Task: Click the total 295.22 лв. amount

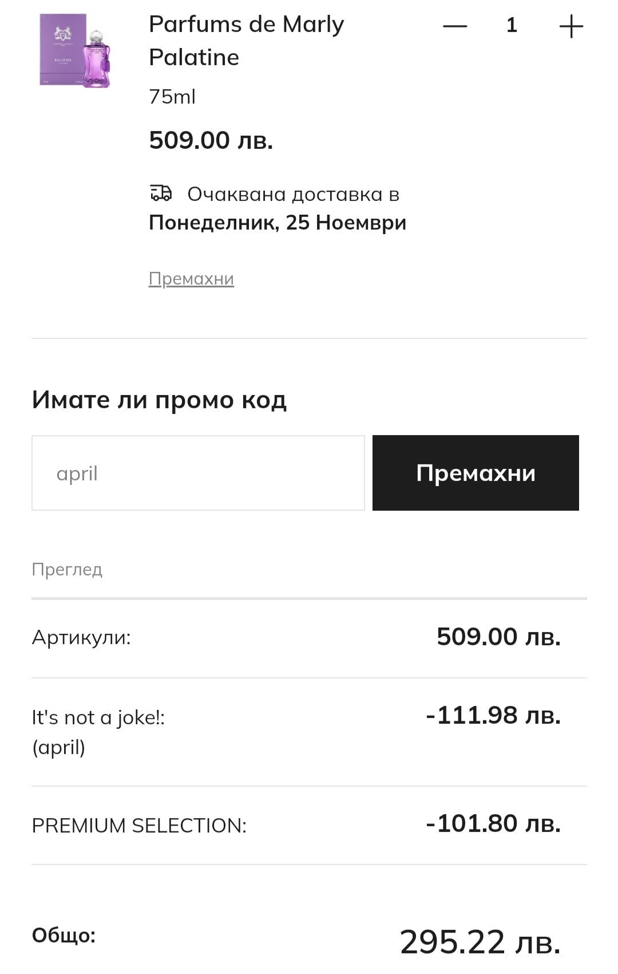Action: tap(480, 941)
